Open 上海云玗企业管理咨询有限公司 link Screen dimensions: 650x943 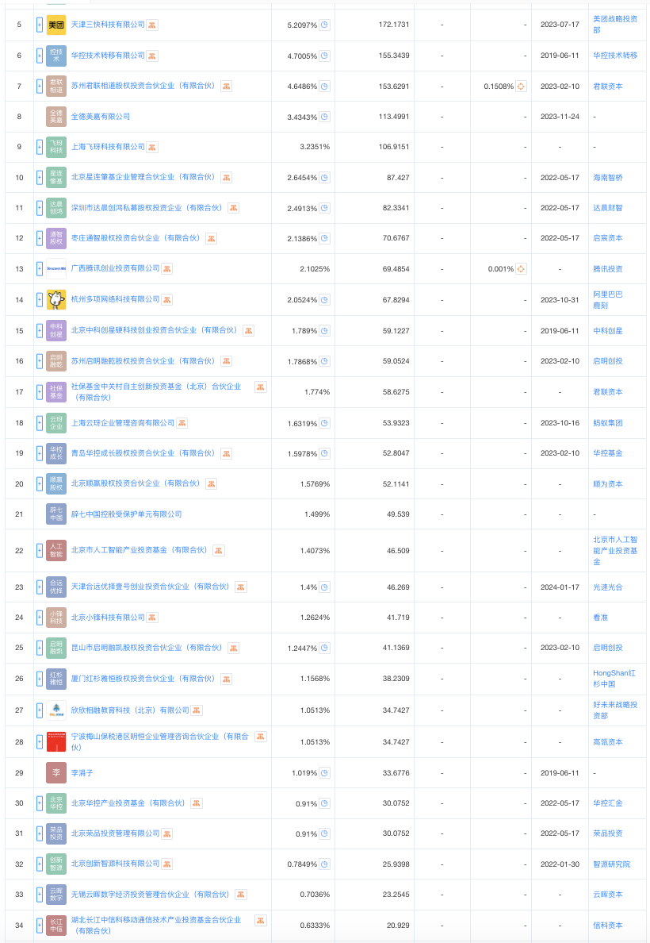[122, 423]
